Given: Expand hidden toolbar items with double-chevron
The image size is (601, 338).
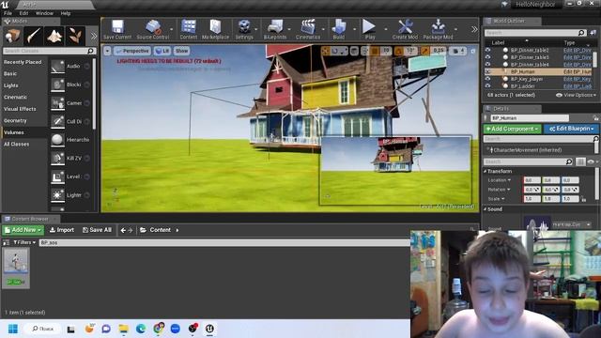Looking at the screenshot, I should [x=474, y=29].
